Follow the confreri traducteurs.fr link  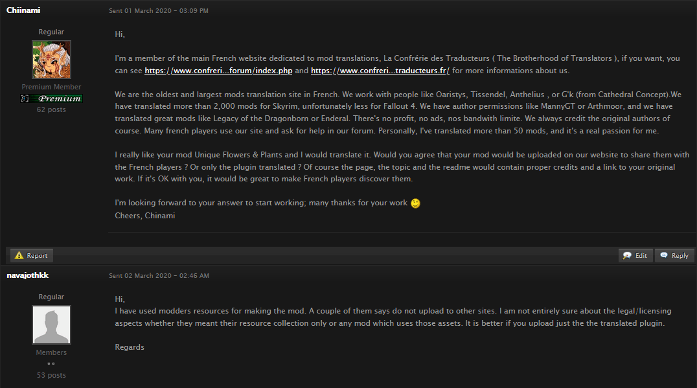380,71
